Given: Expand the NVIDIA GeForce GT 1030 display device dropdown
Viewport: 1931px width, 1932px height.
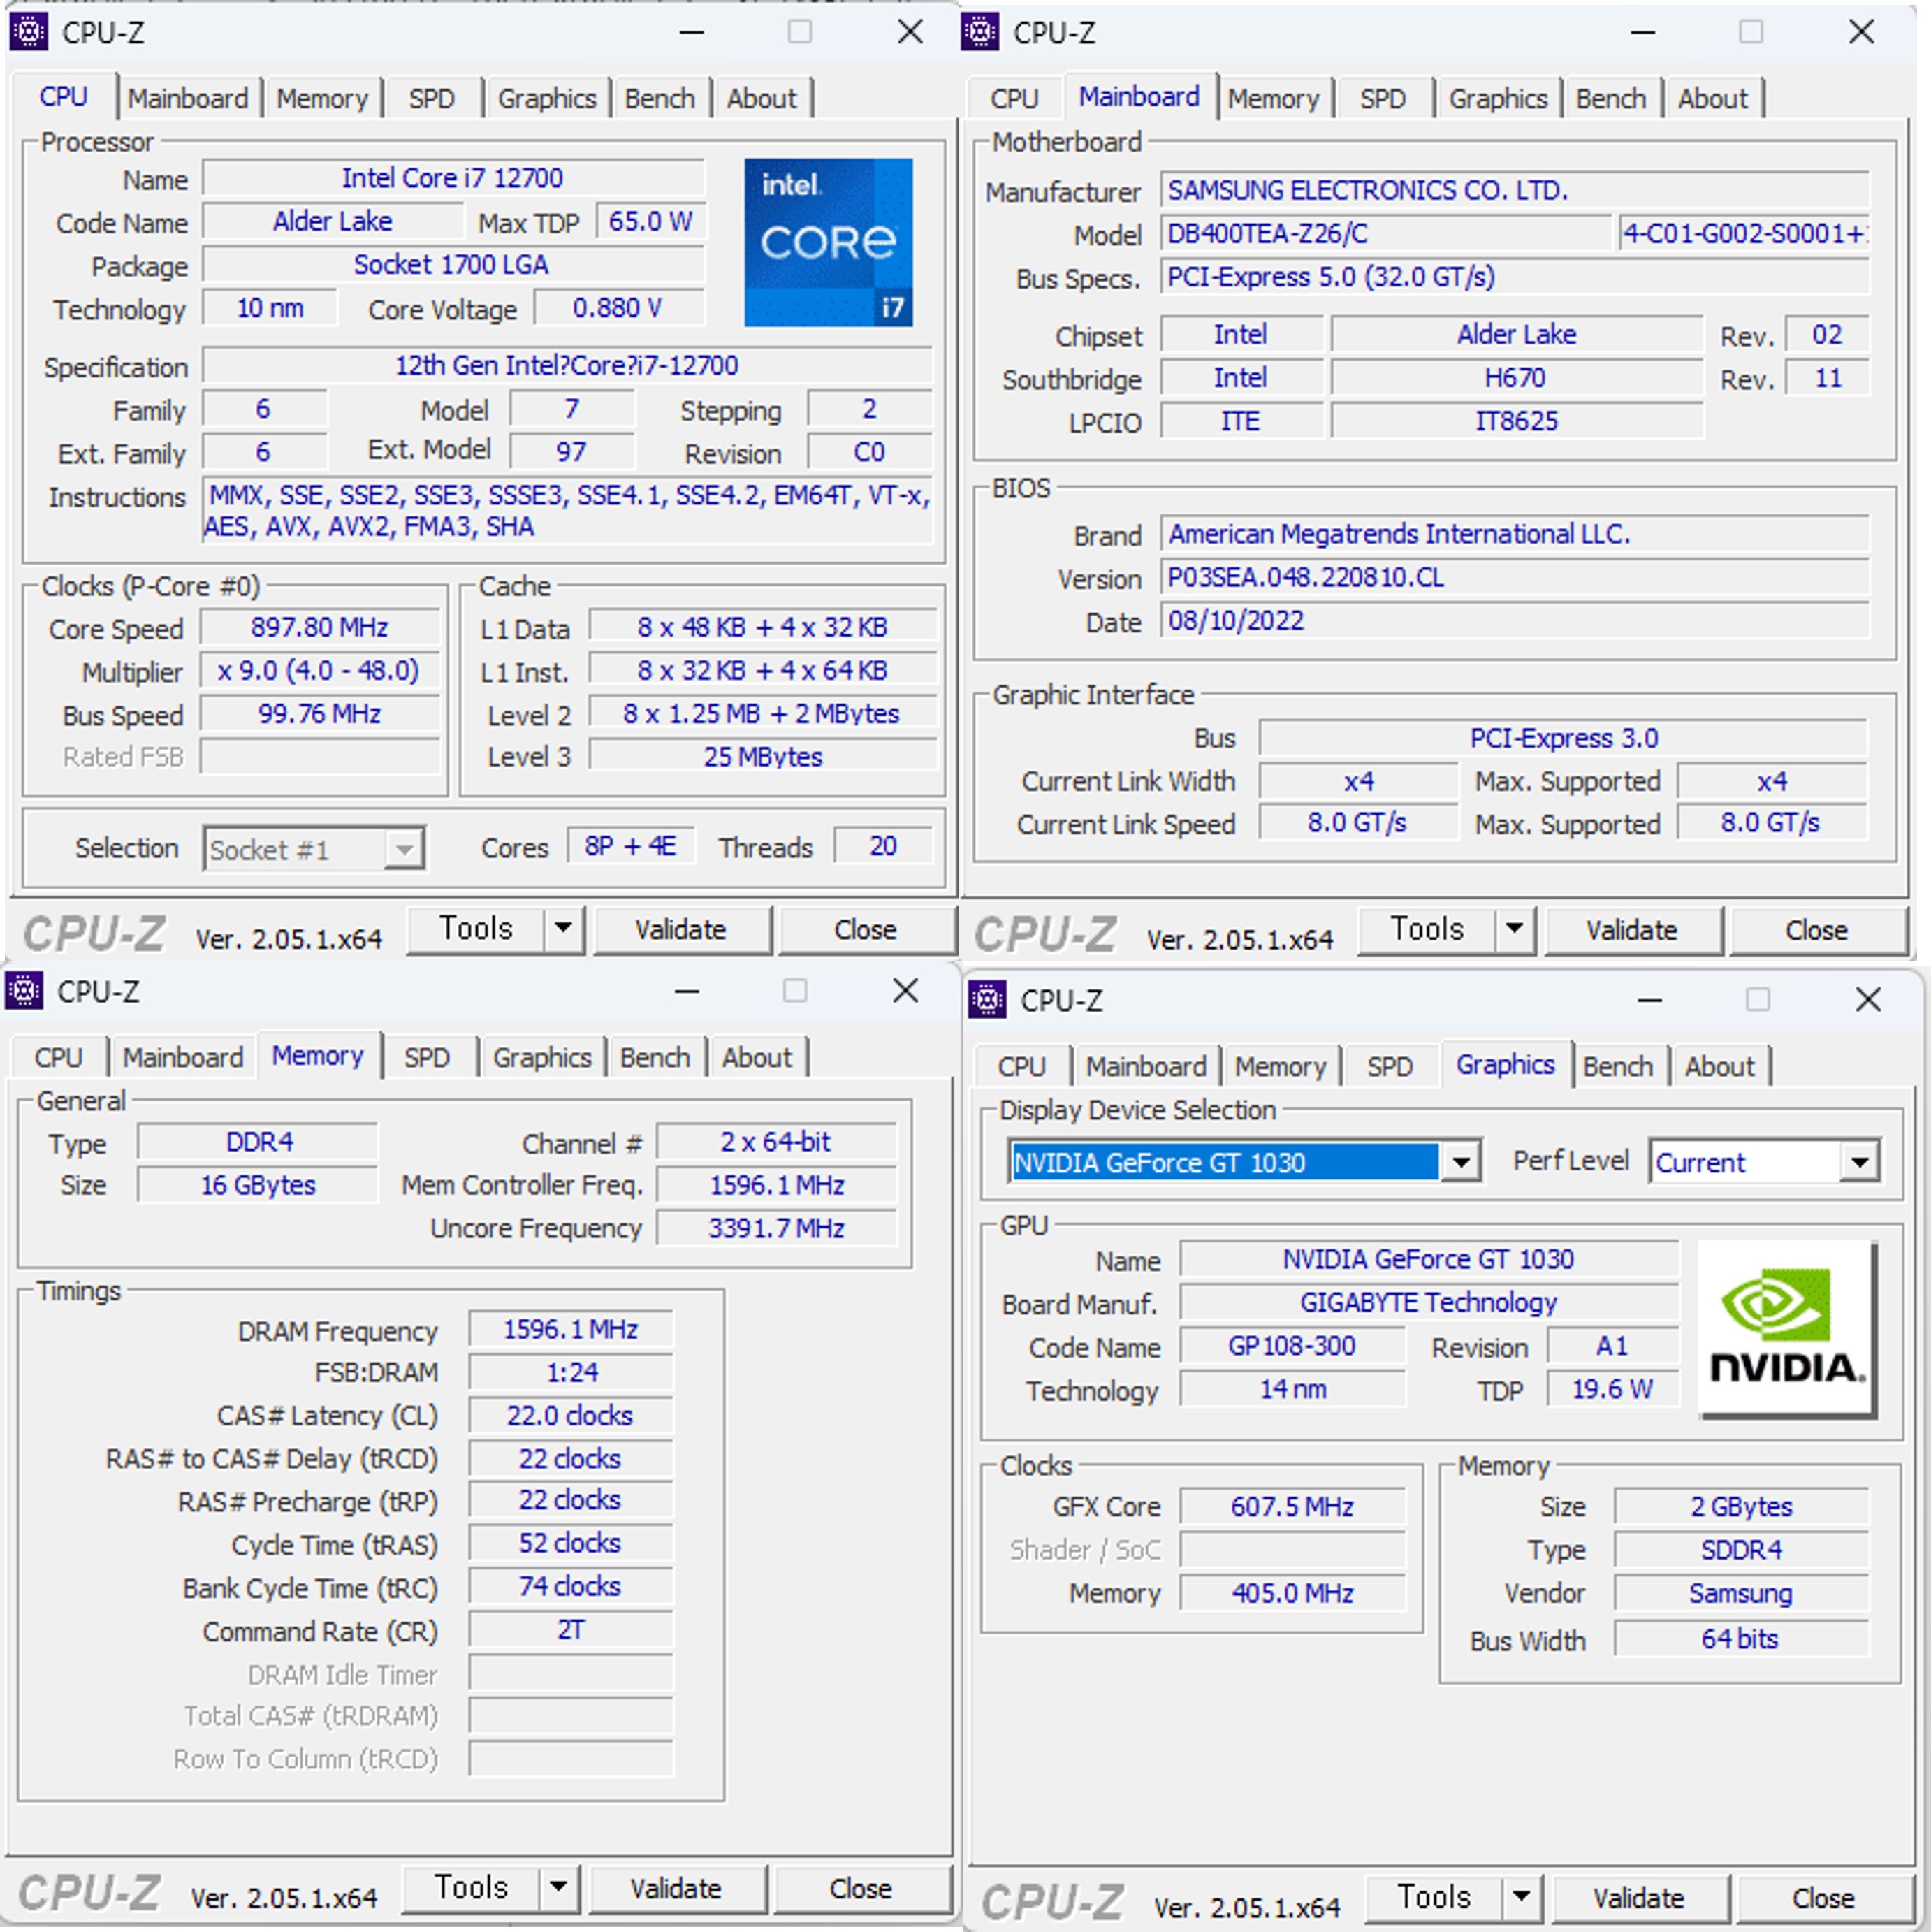Looking at the screenshot, I should pyautogui.click(x=1461, y=1162).
